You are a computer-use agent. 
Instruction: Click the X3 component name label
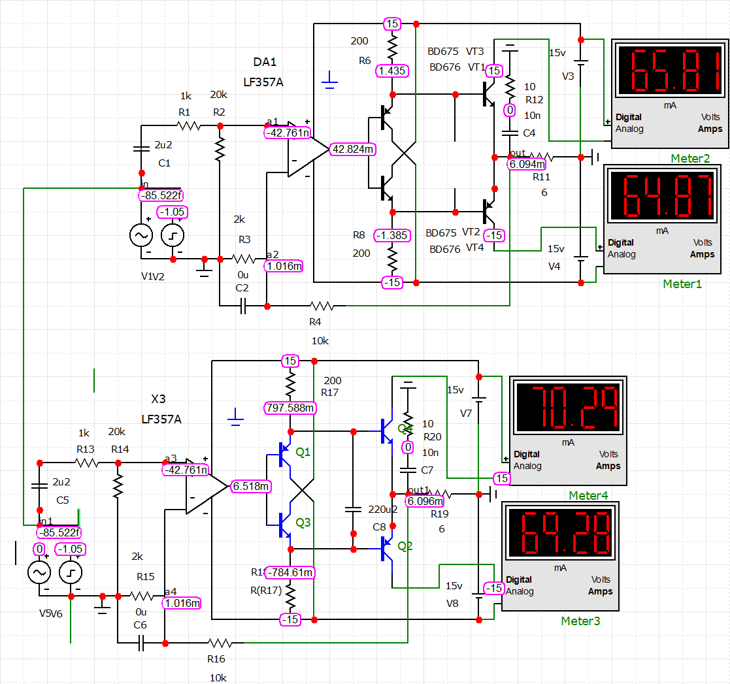(x=158, y=399)
